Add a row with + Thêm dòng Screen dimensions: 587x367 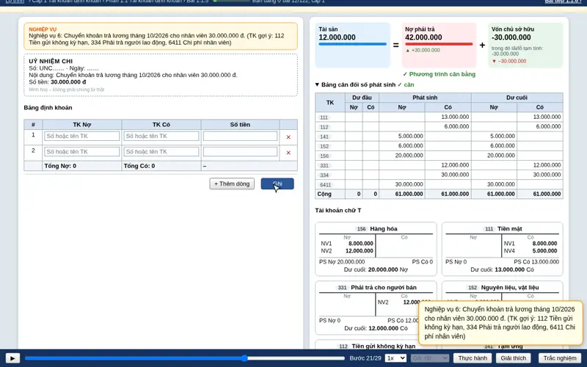232,183
